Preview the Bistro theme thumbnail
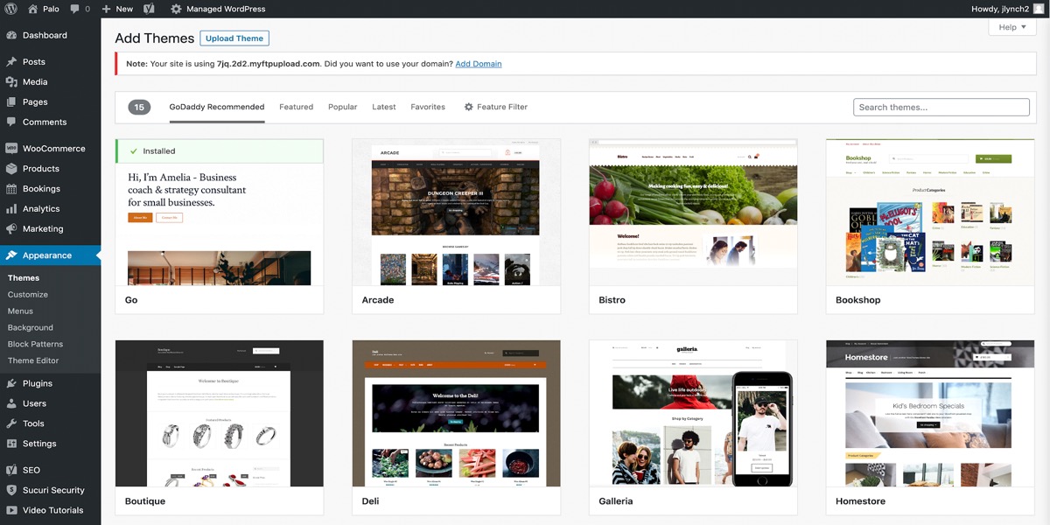The height and width of the screenshot is (525, 1050). tap(693, 213)
